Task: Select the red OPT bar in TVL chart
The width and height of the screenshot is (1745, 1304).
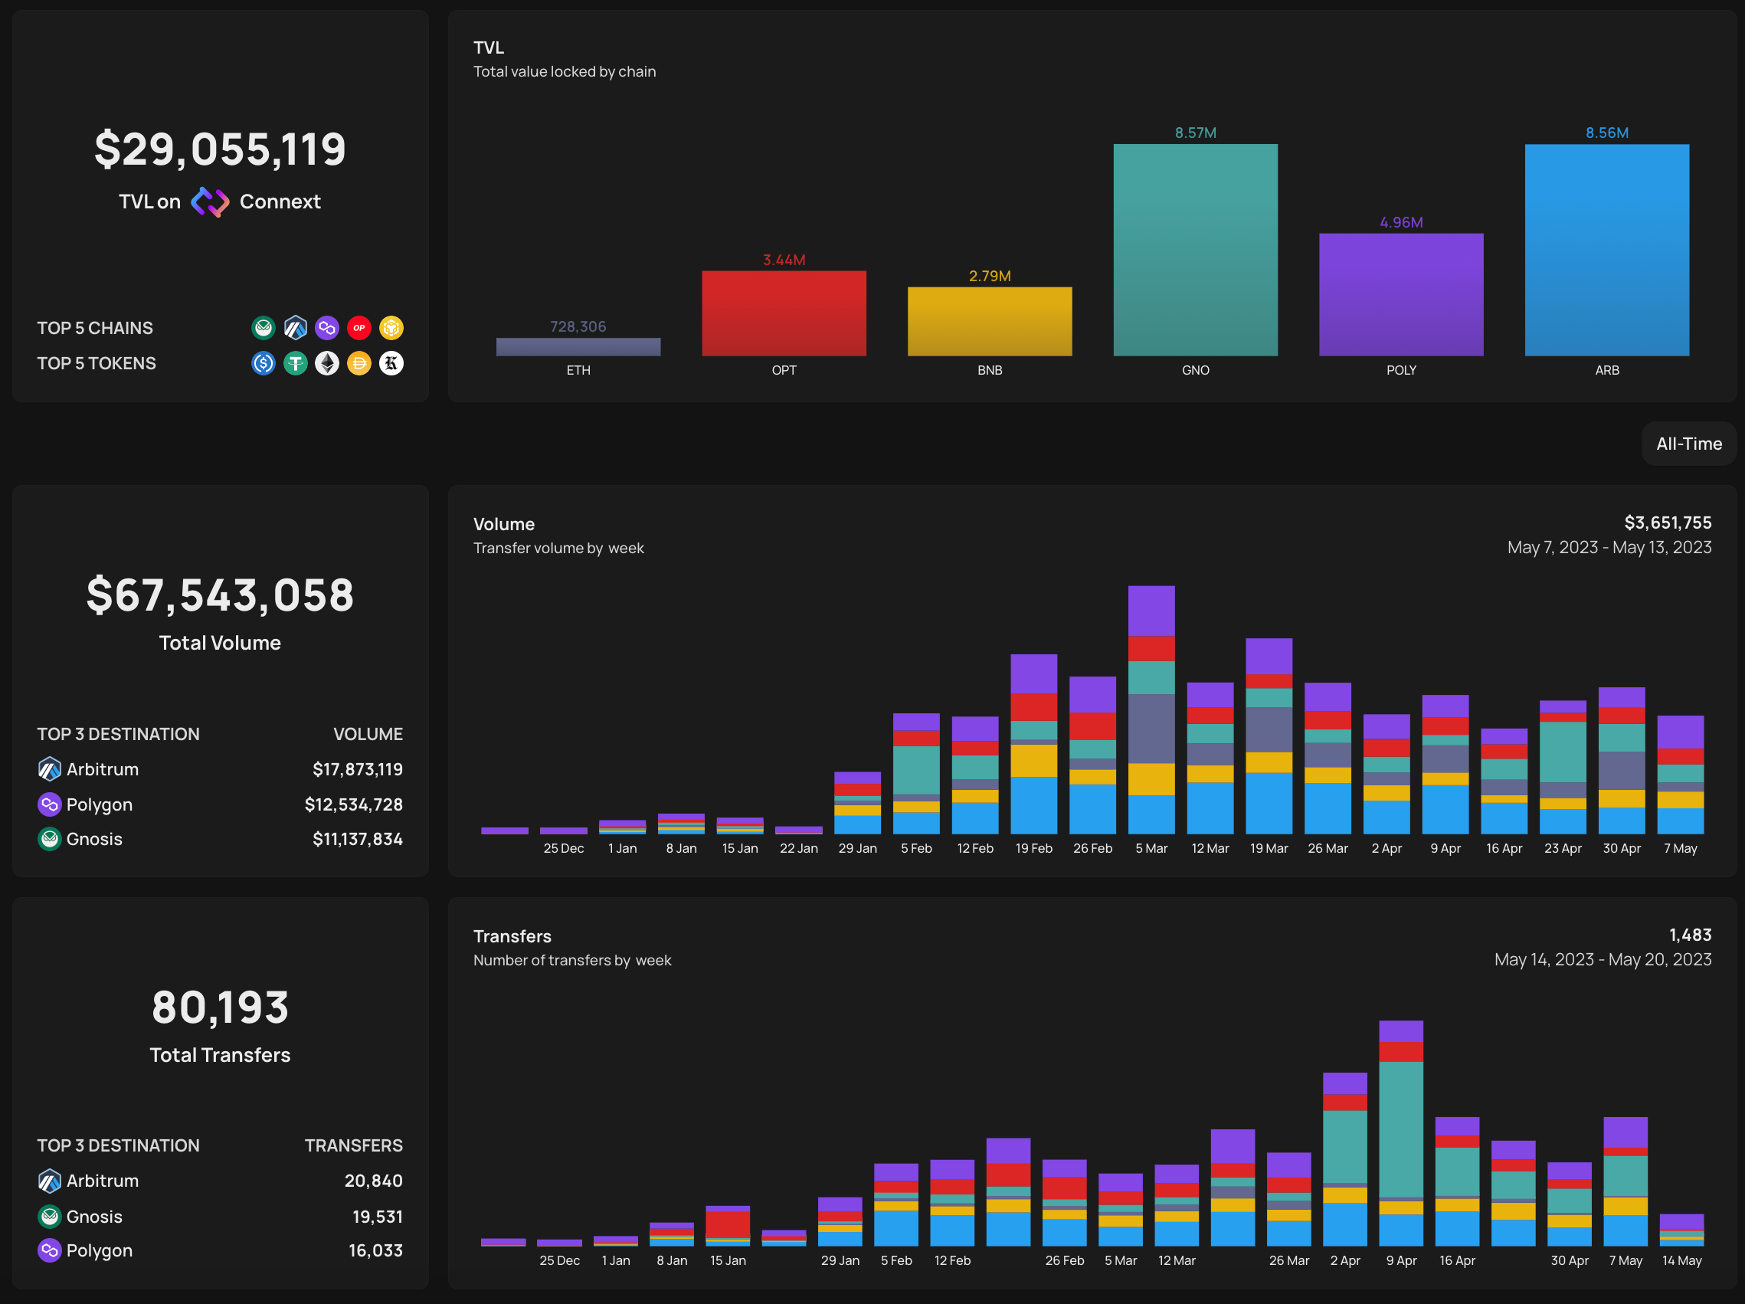Action: tap(784, 313)
